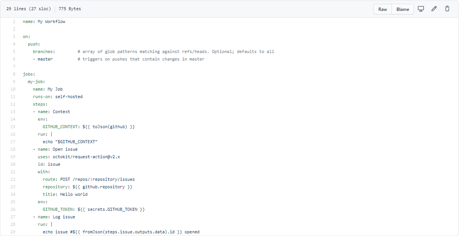Screen dimensions: 459x236
Task: Click line number 29 at the bottom
Action: pos(13,232)
